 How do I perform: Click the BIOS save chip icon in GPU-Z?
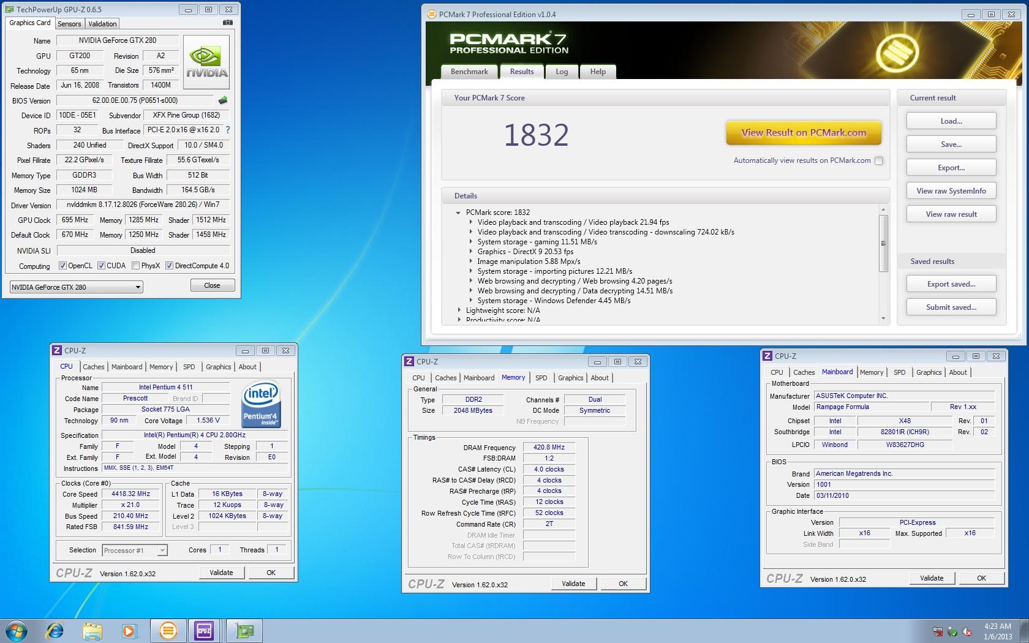tap(223, 100)
